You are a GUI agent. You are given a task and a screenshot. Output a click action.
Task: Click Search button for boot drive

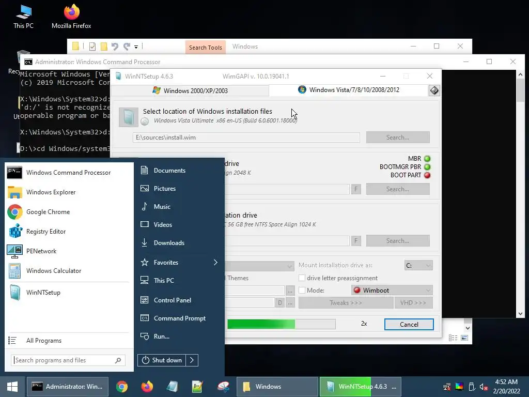click(398, 189)
